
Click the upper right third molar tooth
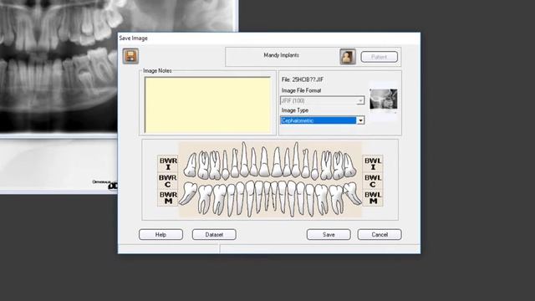click(191, 166)
